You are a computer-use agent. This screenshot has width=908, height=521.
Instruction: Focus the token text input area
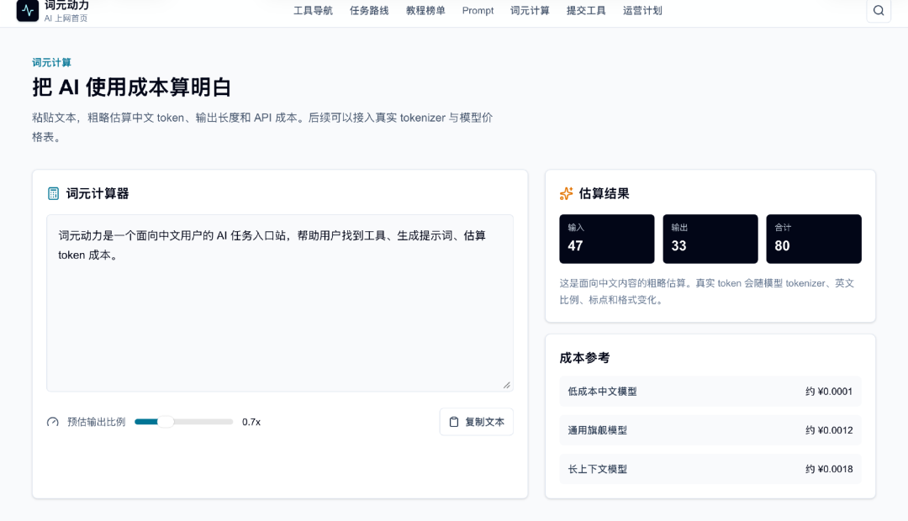(x=280, y=303)
